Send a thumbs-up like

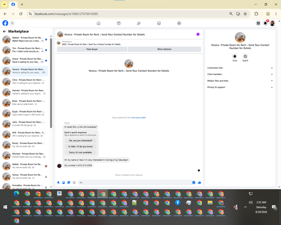pos(200,182)
